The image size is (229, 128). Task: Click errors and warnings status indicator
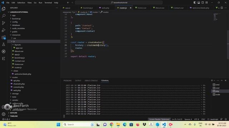(x=6, y=119)
